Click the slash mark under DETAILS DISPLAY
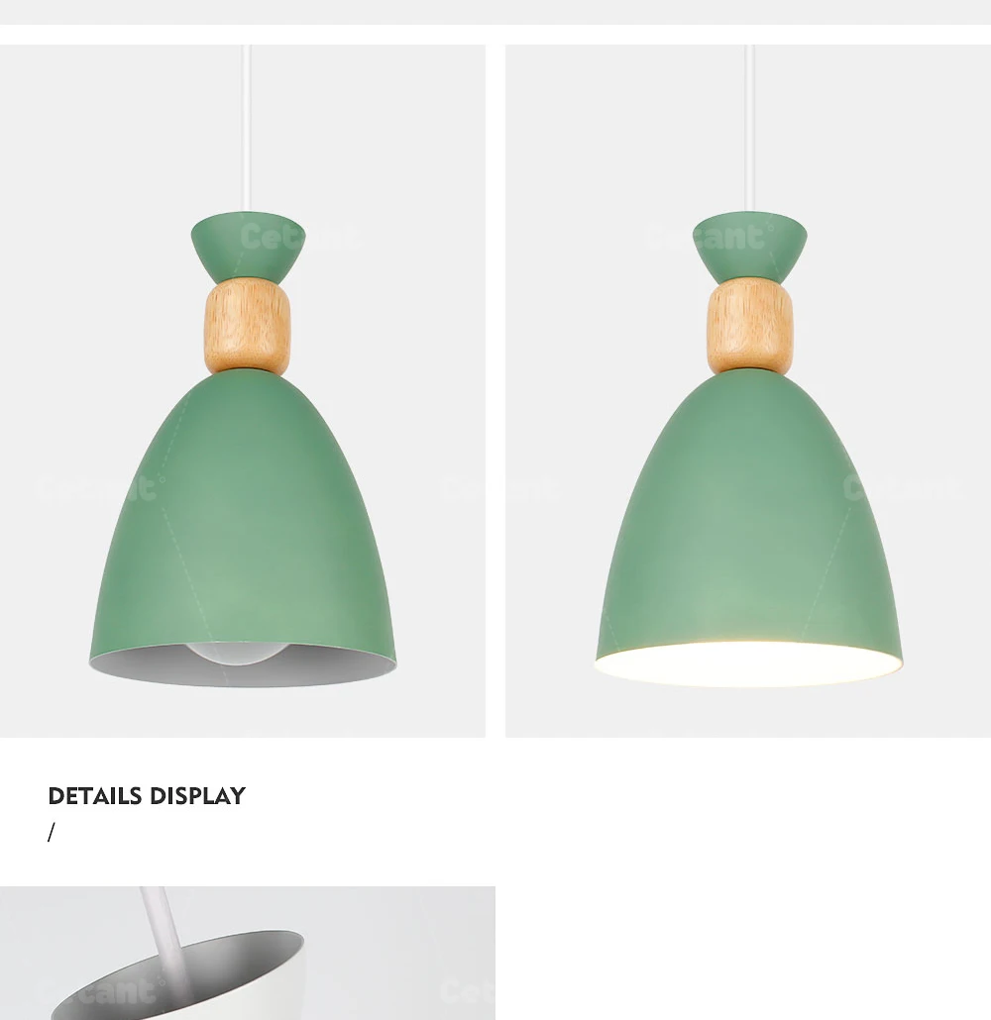This screenshot has height=1020, width=991. point(52,832)
